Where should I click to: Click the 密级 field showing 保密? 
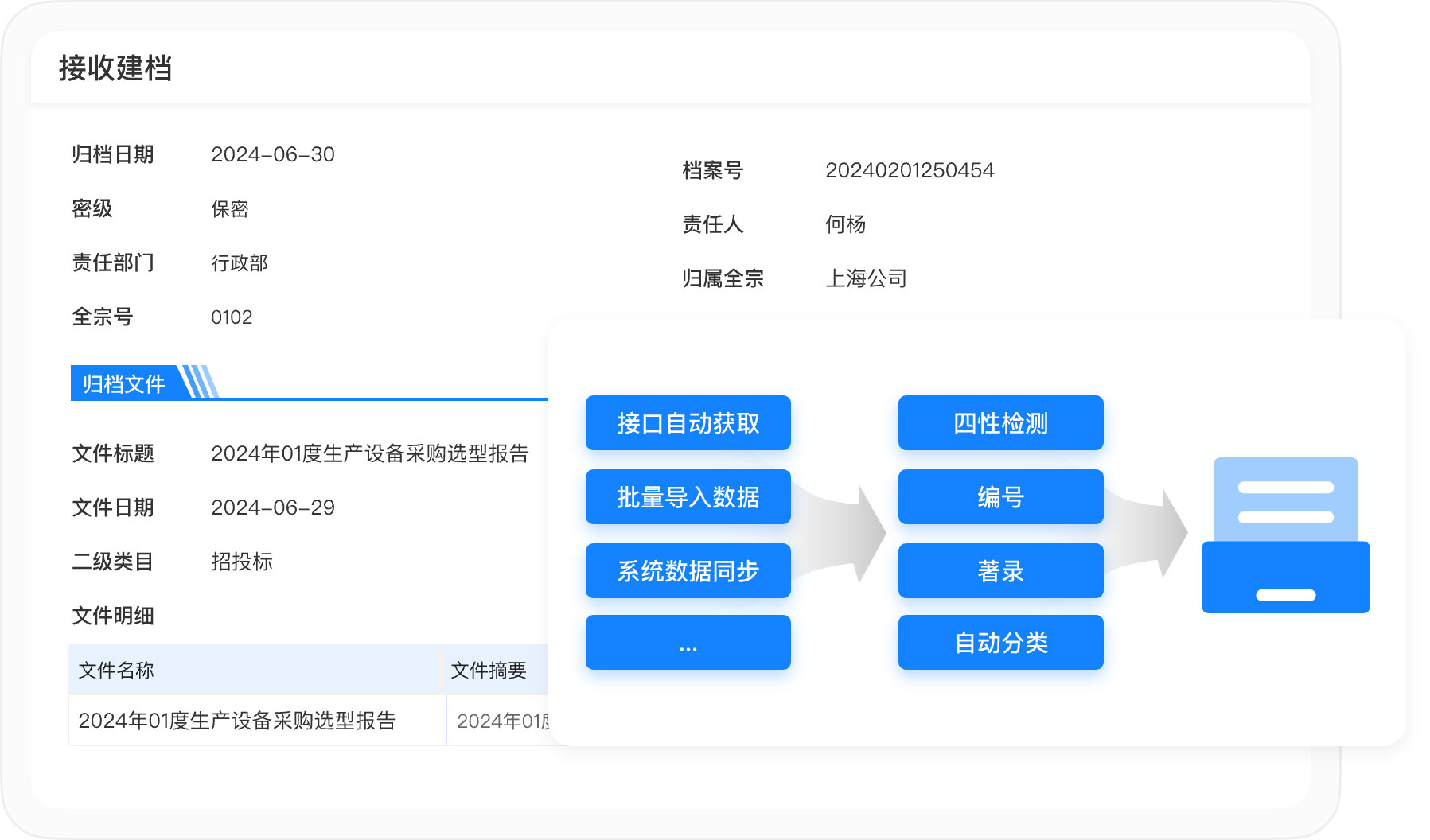tap(229, 209)
